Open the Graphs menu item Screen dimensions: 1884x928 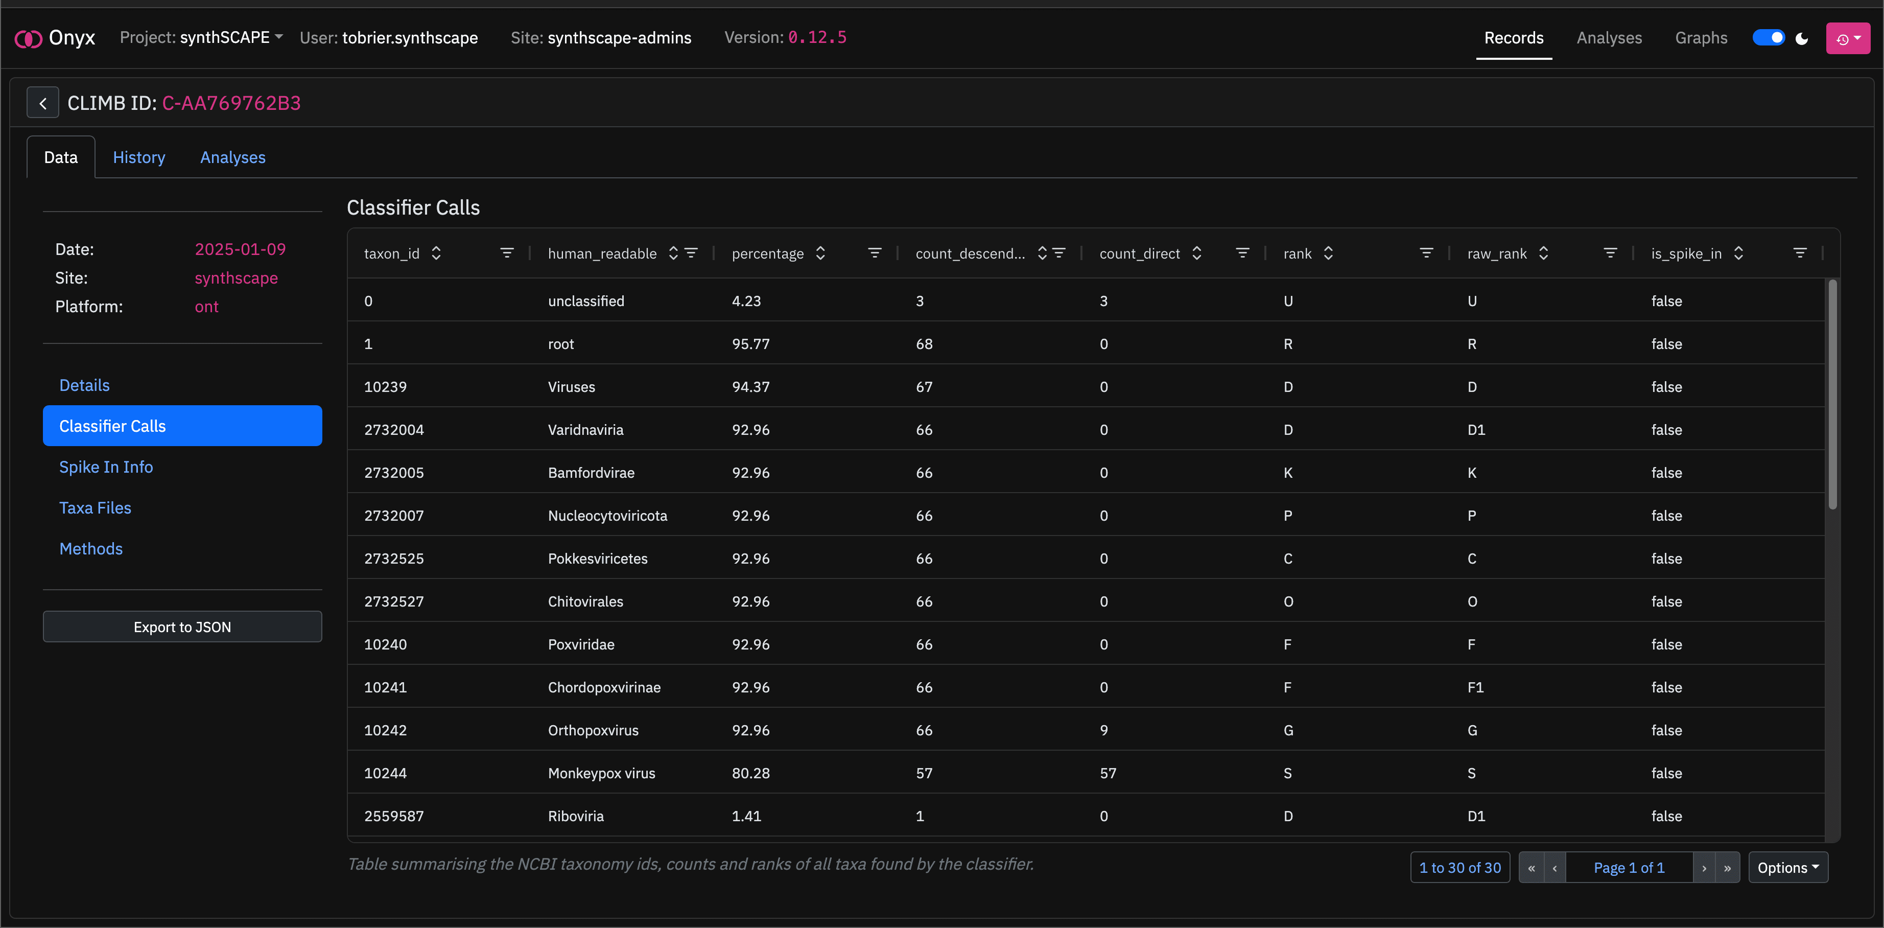(x=1701, y=38)
